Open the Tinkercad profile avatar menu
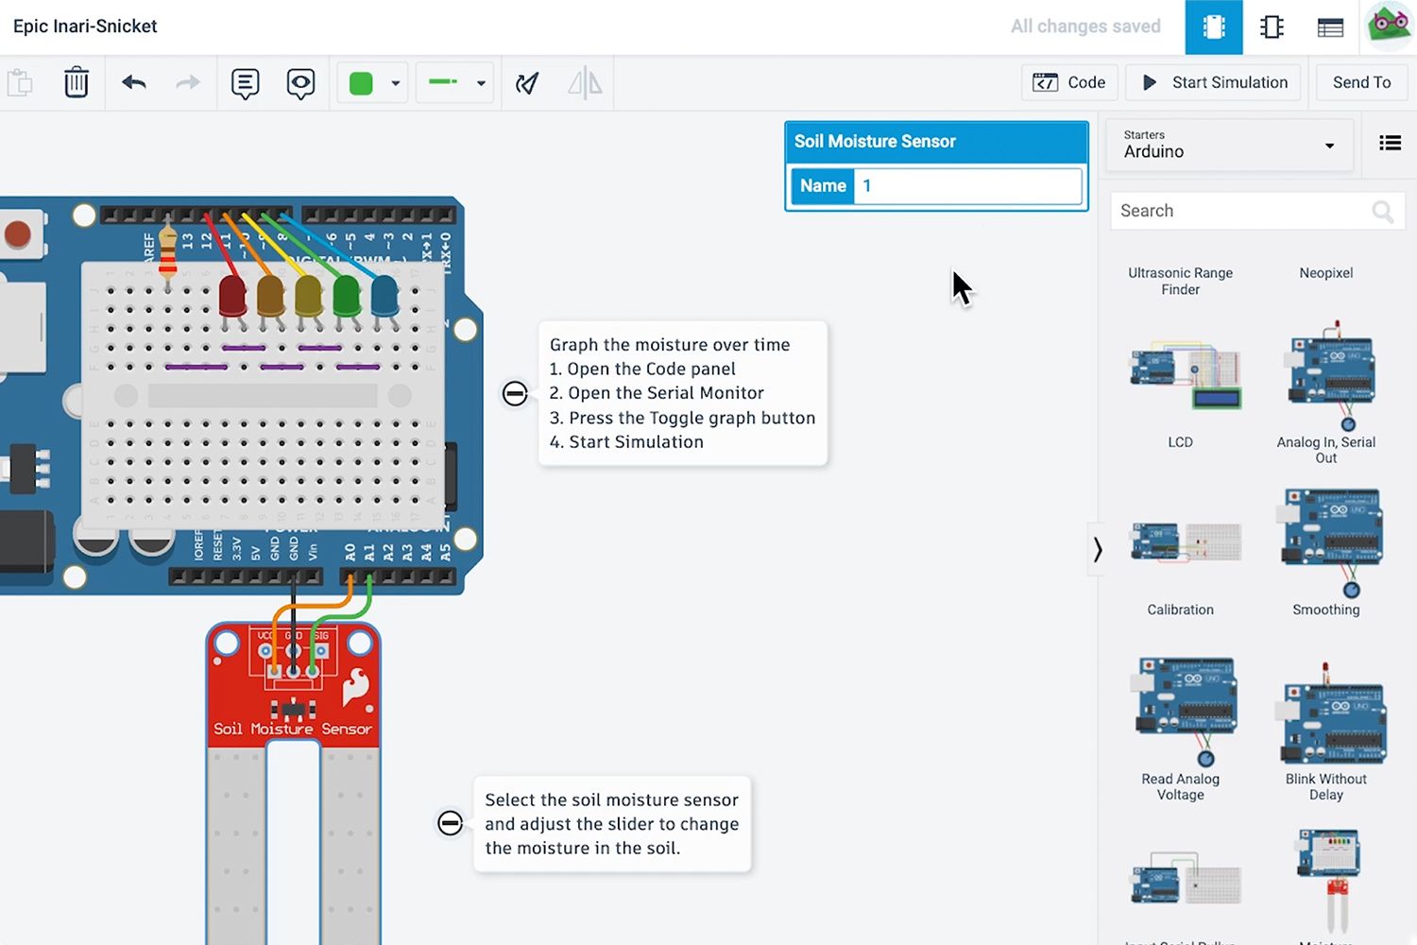The width and height of the screenshot is (1417, 945). pyautogui.click(x=1387, y=26)
